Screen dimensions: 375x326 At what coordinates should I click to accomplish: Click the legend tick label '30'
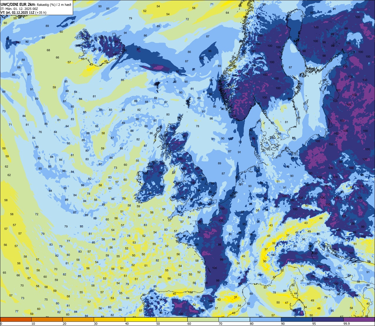point(96,324)
